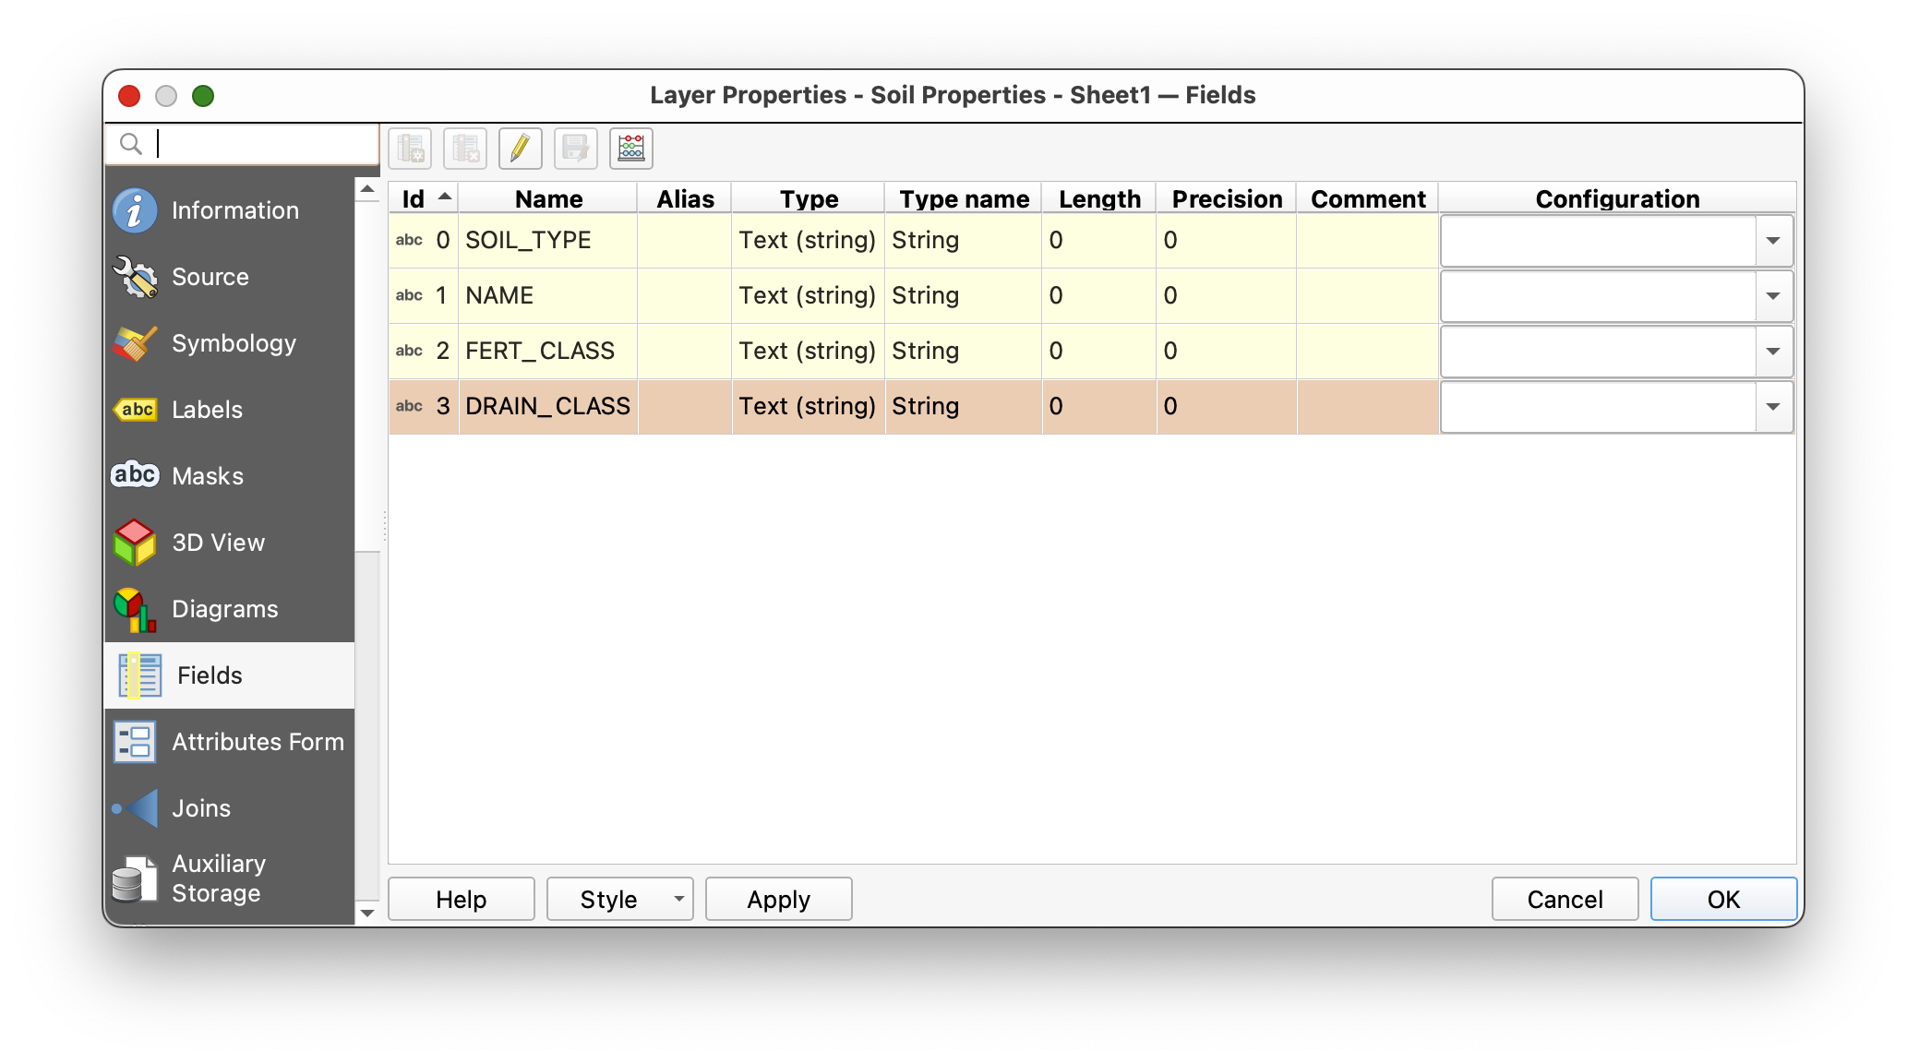
Task: Expand the SOIL_TYPE configuration dropdown
Action: (x=1772, y=241)
